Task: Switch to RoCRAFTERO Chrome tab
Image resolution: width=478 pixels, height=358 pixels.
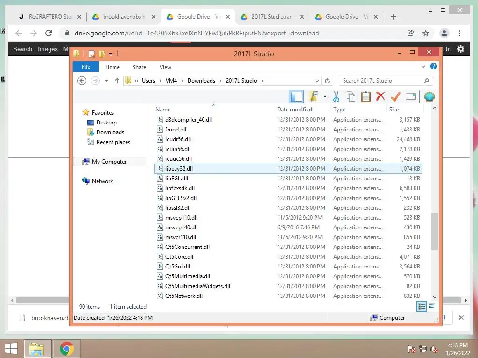Action: (x=50, y=17)
